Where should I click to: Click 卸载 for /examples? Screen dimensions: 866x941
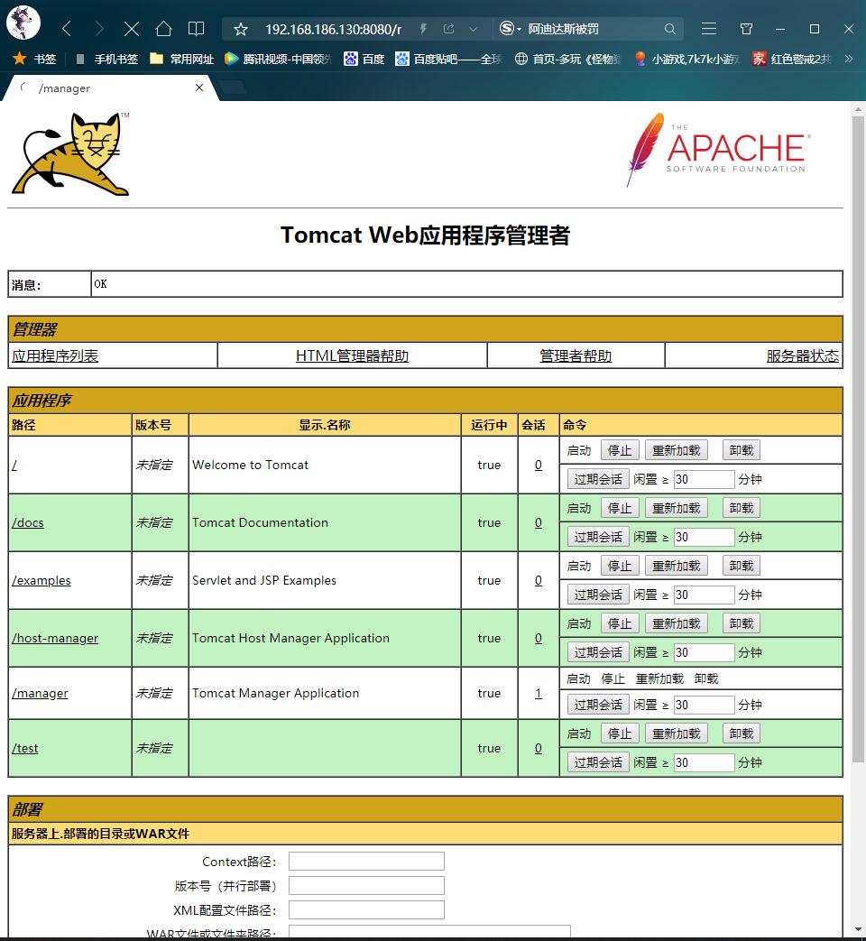click(742, 566)
